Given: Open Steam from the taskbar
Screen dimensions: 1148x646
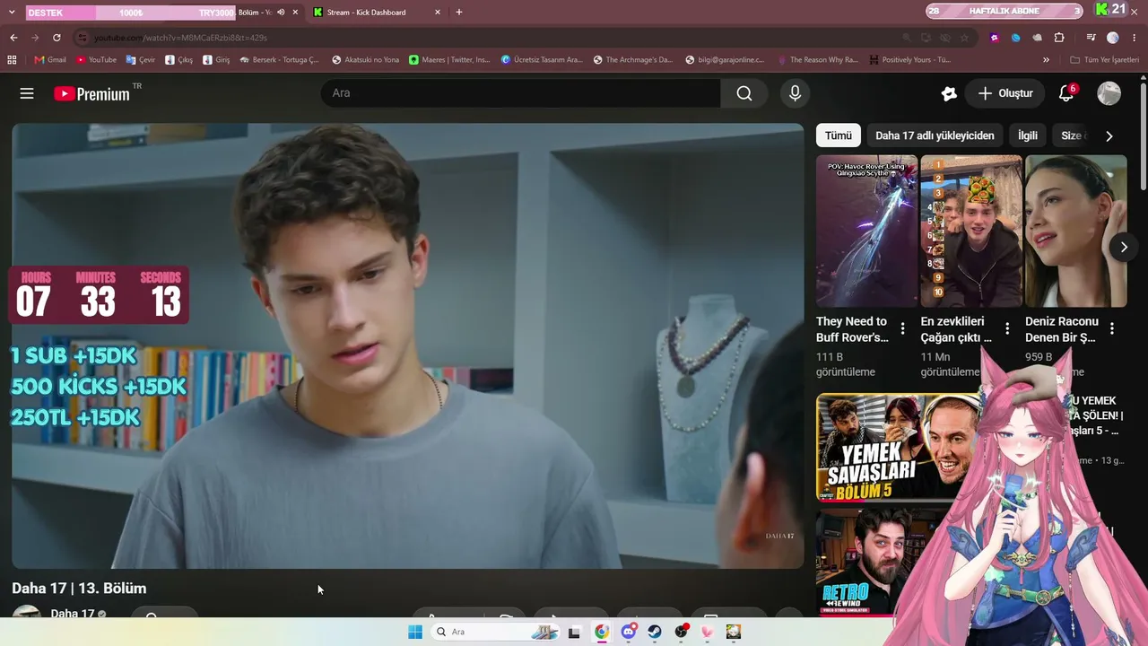Looking at the screenshot, I should pos(655,632).
